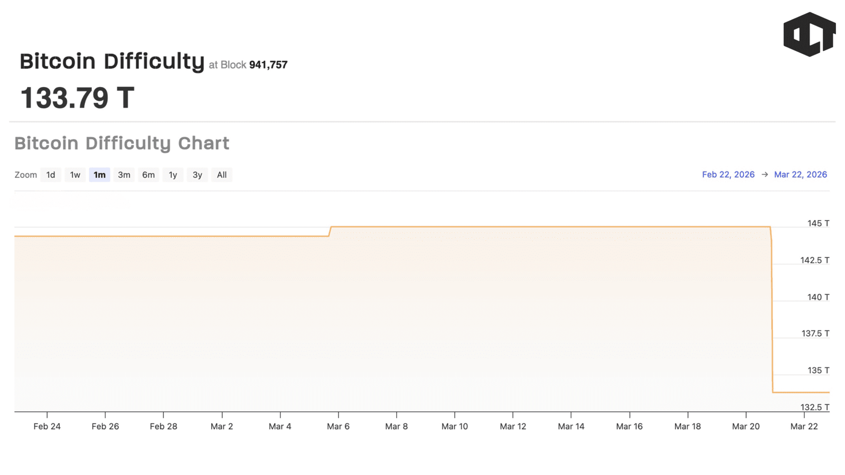Change chart range to 3m
This screenshot has width=845, height=475.
[124, 175]
